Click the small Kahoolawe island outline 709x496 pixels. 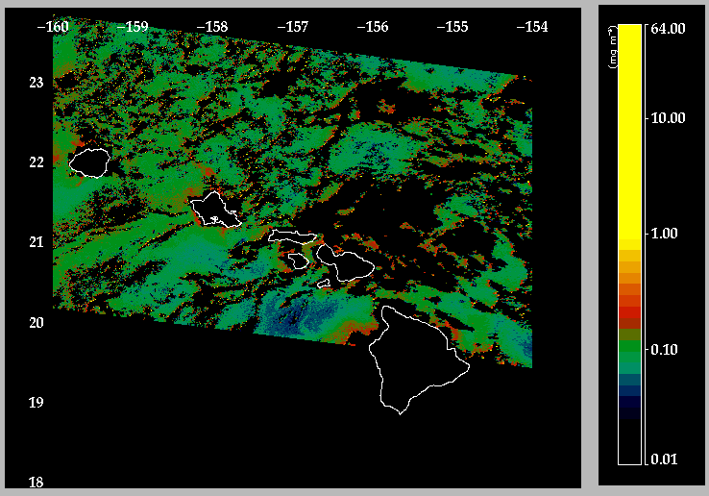[x=324, y=284]
